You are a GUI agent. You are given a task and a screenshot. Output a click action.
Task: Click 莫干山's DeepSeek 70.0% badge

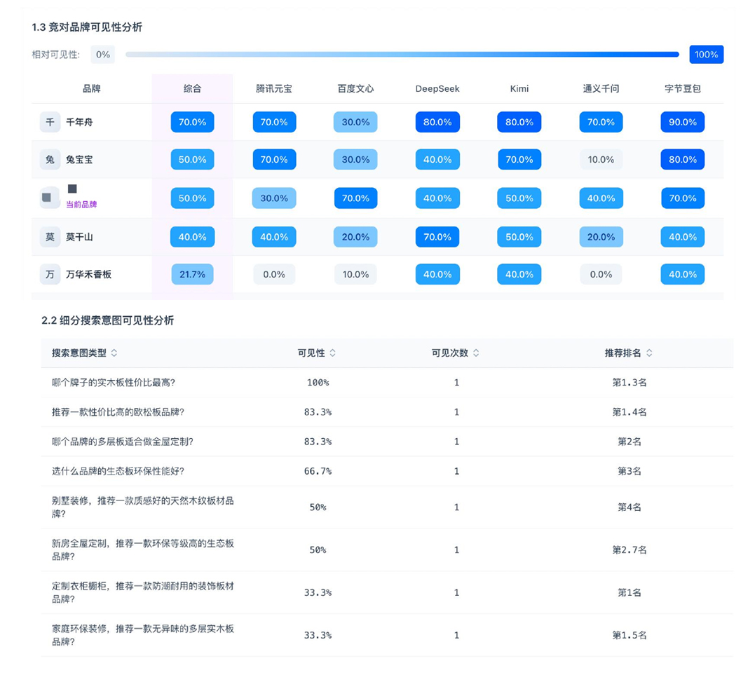[437, 237]
